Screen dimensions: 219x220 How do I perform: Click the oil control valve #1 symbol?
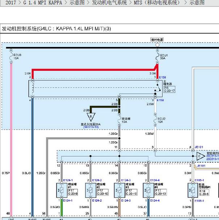[x=193, y=190]
